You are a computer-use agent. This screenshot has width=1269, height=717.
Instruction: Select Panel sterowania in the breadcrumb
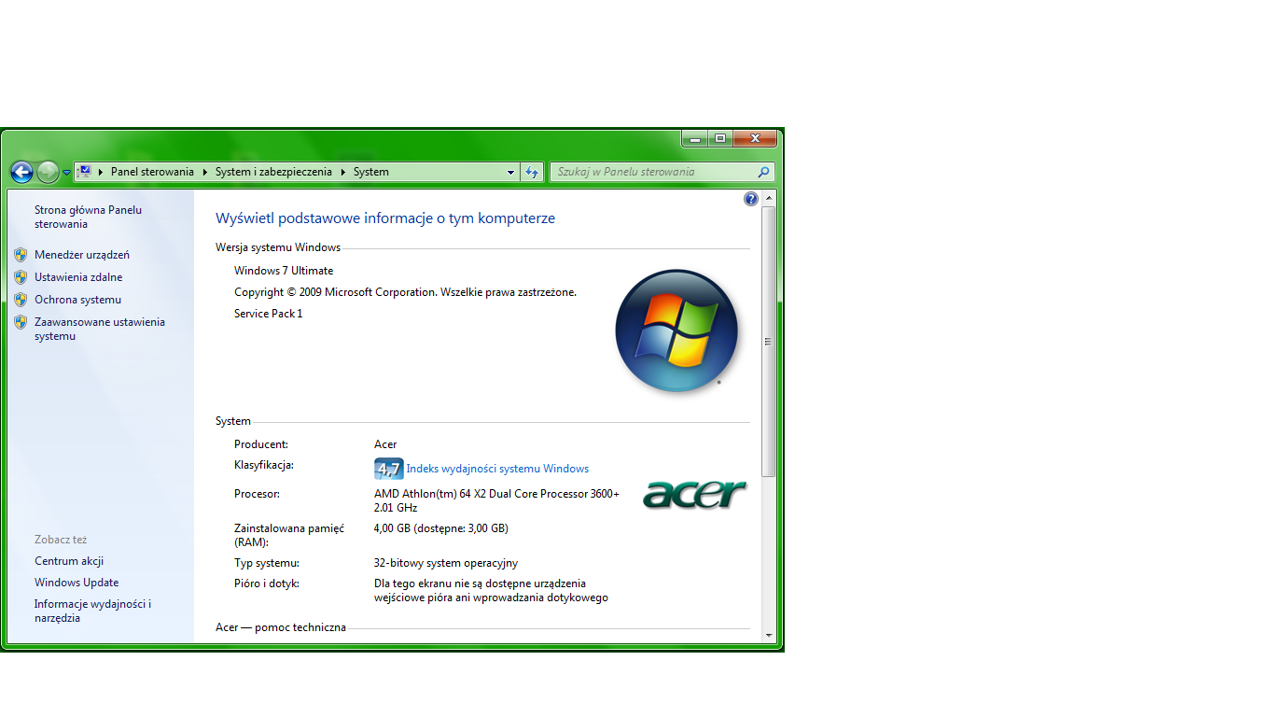[x=152, y=172]
